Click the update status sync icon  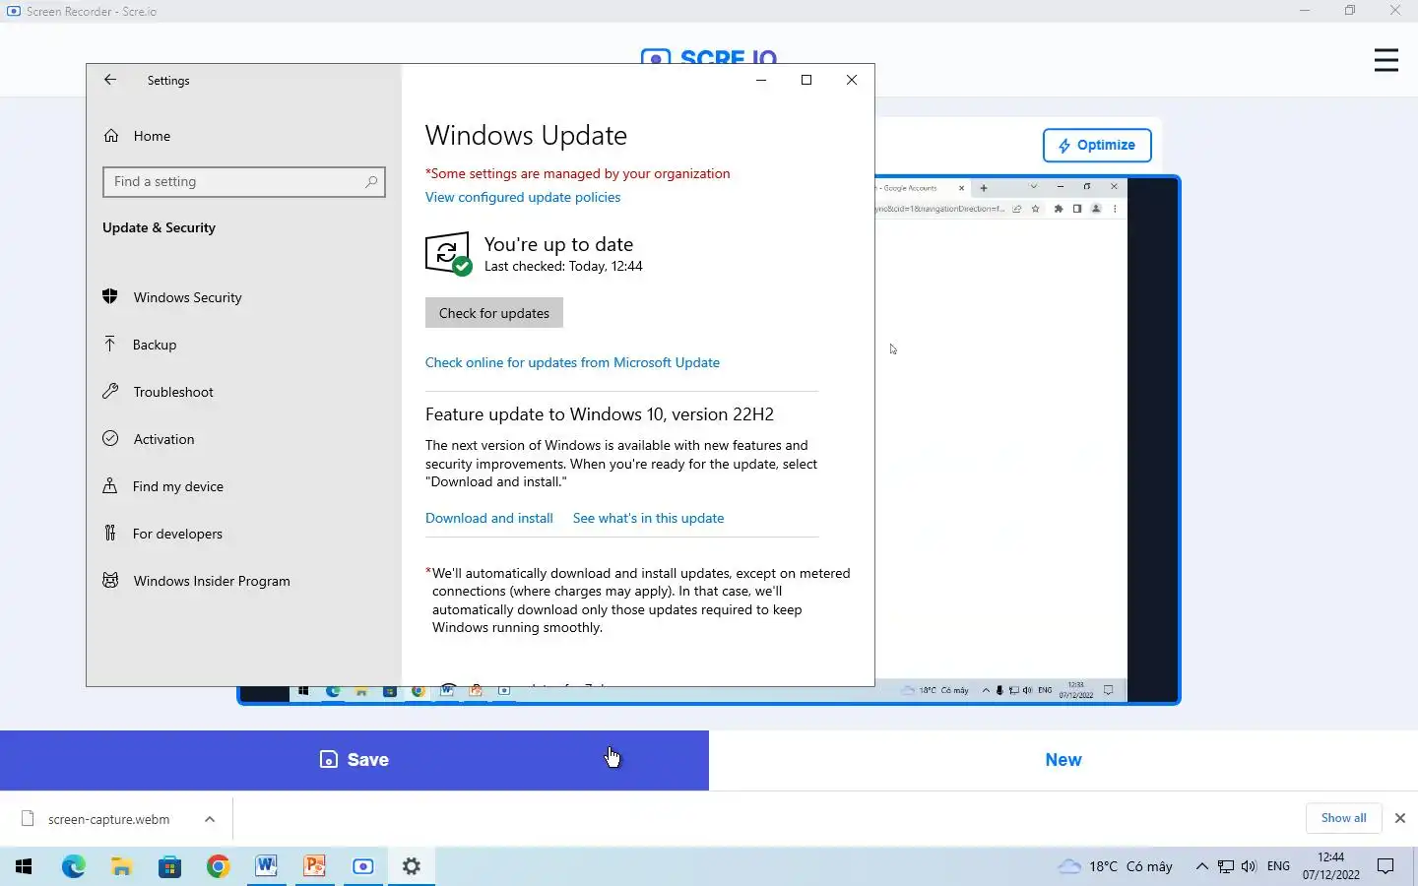click(x=448, y=254)
